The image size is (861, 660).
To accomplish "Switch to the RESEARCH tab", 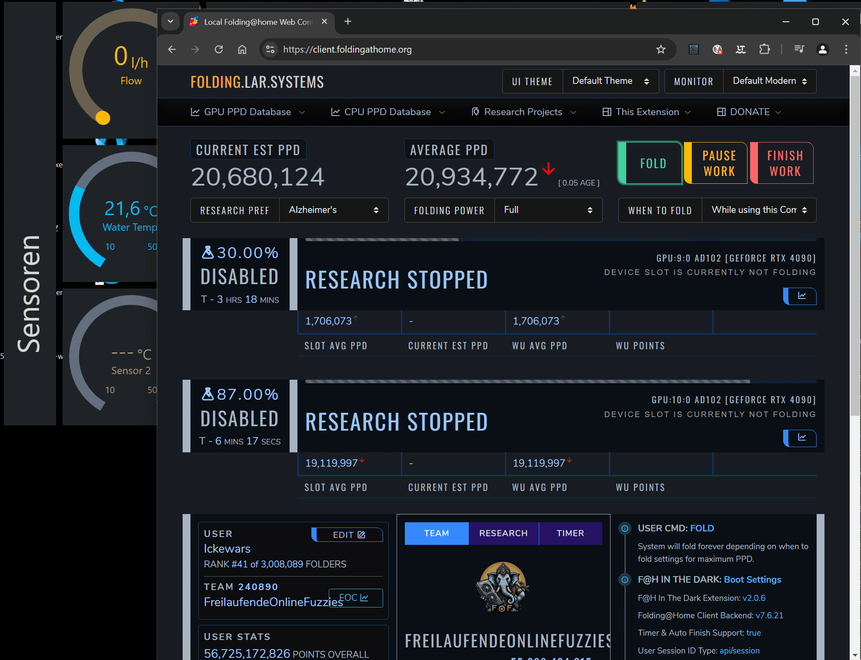I will coord(503,533).
